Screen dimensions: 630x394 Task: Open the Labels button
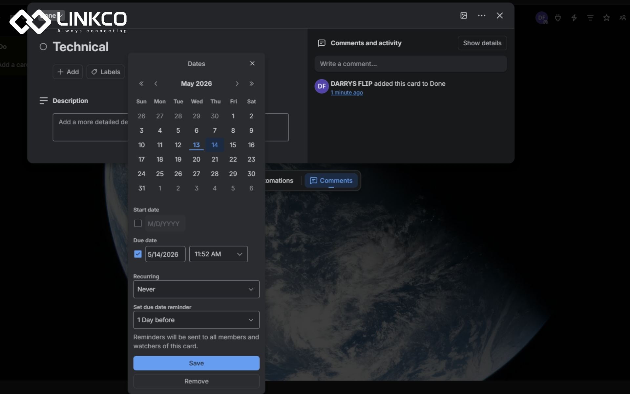point(105,72)
